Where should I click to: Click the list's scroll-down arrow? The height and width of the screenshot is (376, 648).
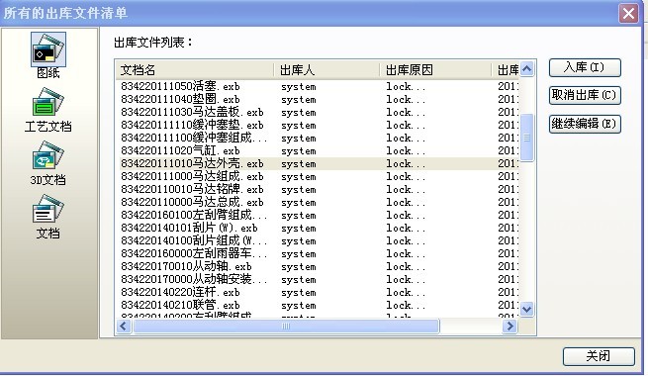[x=526, y=309]
